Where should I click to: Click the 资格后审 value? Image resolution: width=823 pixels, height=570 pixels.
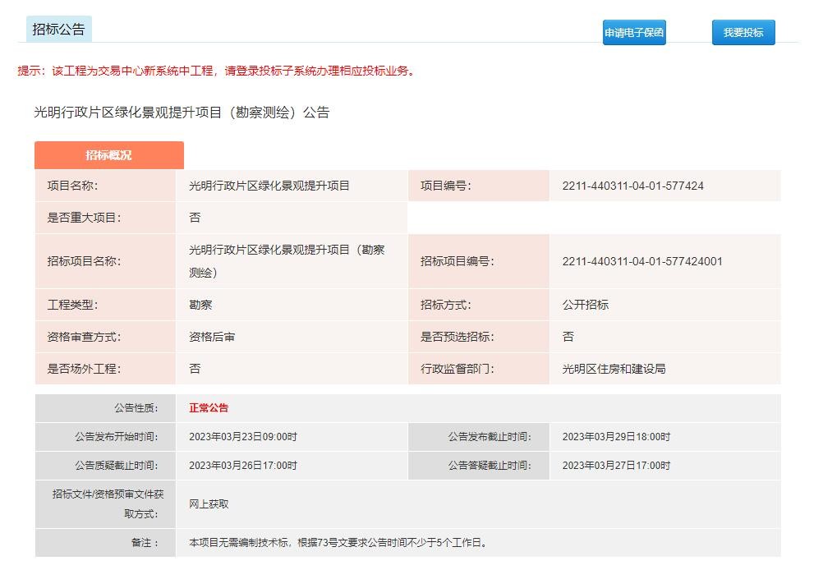pyautogui.click(x=212, y=337)
